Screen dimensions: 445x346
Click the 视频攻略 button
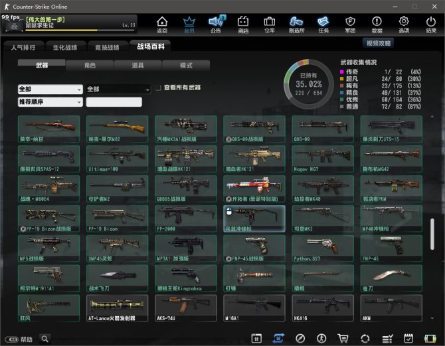(x=379, y=43)
